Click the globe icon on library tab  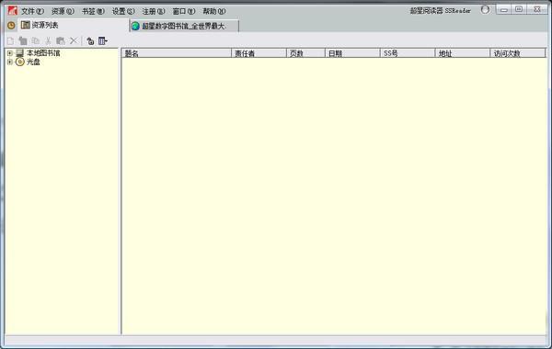click(135, 26)
